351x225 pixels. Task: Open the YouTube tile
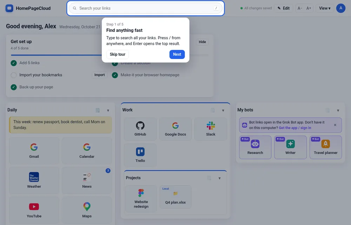(x=34, y=210)
